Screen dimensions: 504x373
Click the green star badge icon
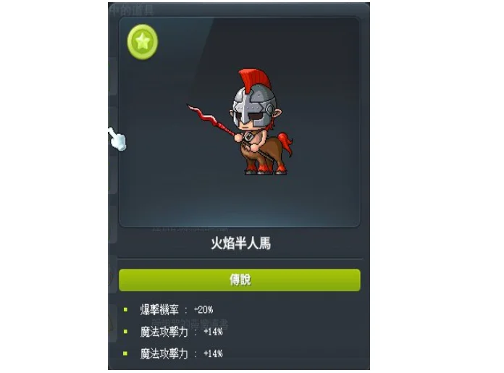[143, 42]
